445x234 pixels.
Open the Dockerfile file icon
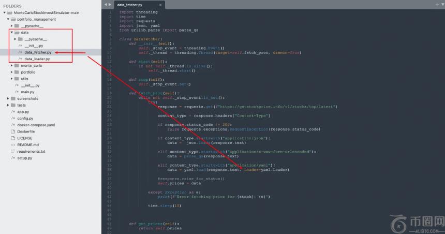tap(13, 131)
